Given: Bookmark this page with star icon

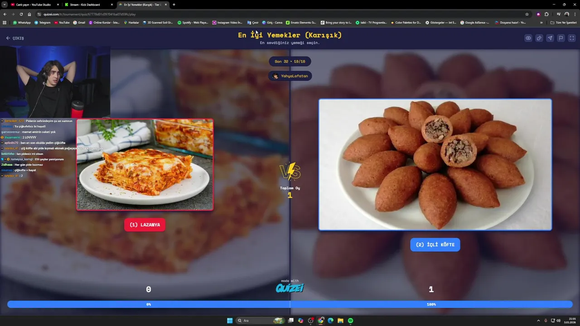Looking at the screenshot, I should 527,14.
